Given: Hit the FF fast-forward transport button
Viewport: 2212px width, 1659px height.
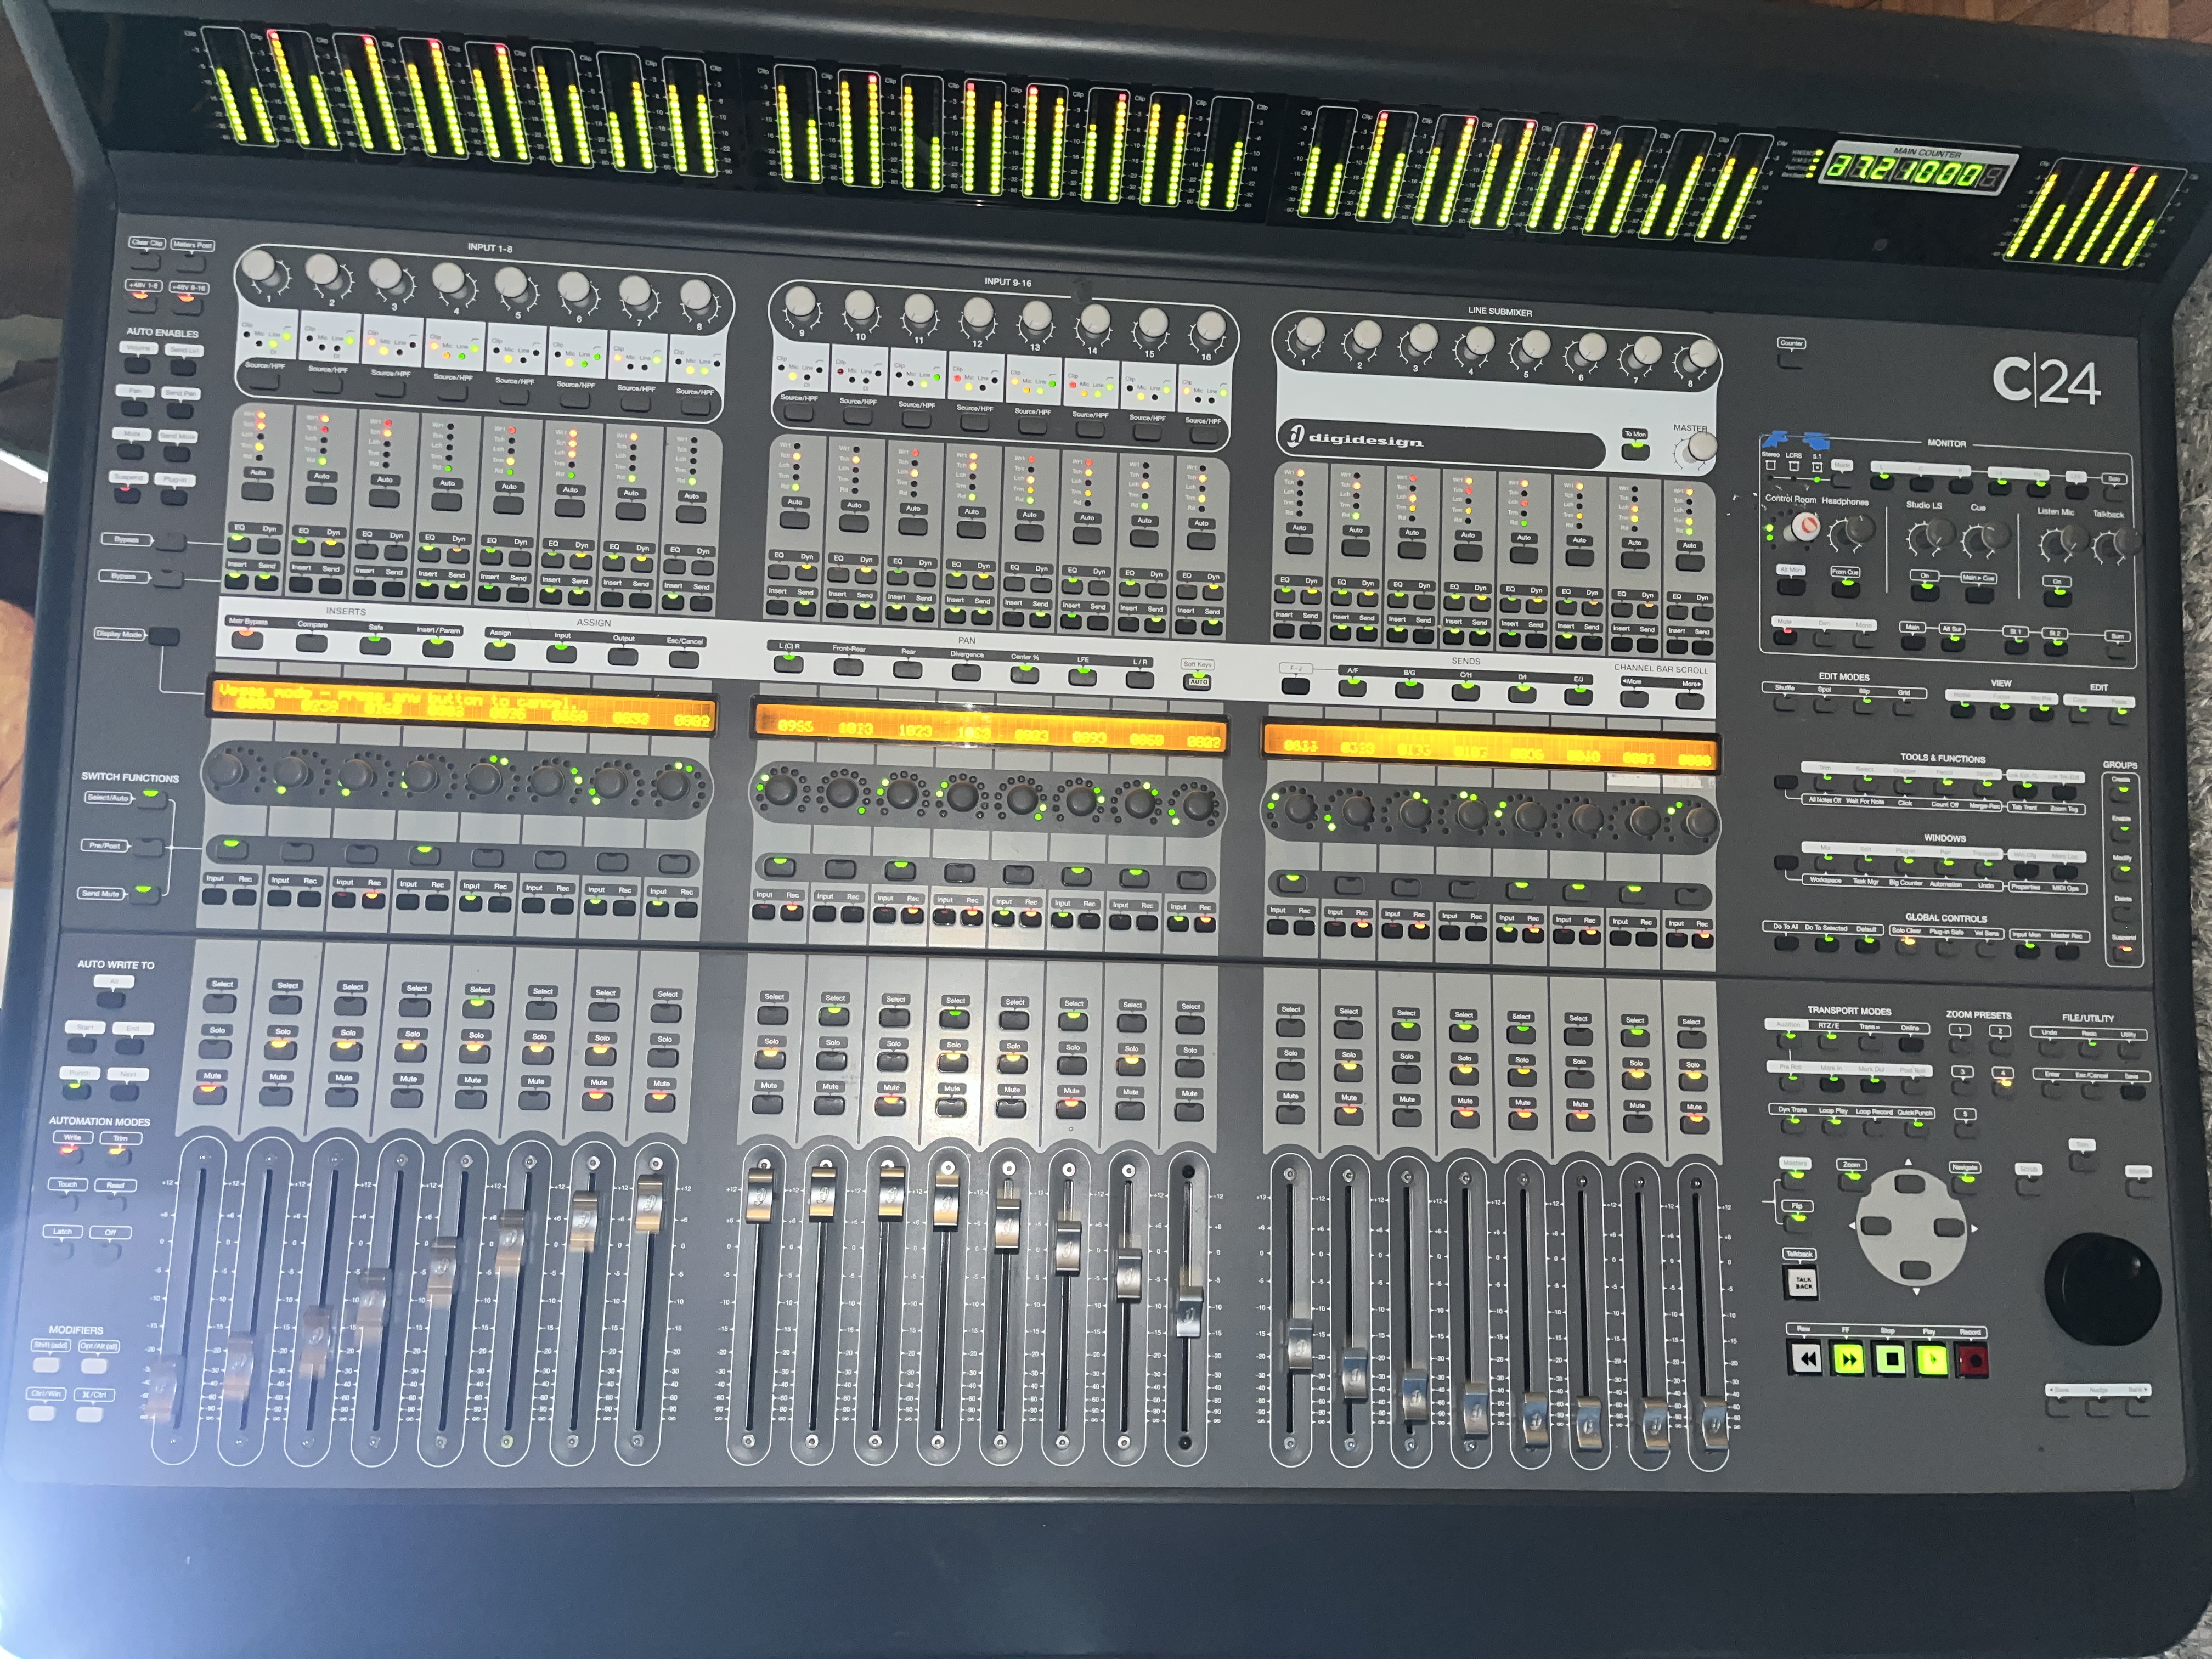Looking at the screenshot, I should [x=1848, y=1359].
